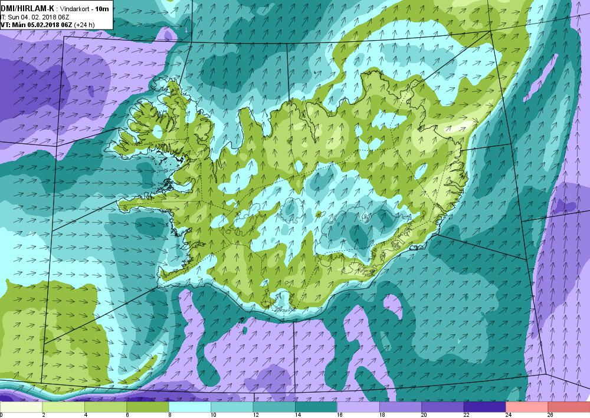This screenshot has height=418, width=590.
Task: Pick the pink 24–26 legend swatch
Action: tap(527, 407)
